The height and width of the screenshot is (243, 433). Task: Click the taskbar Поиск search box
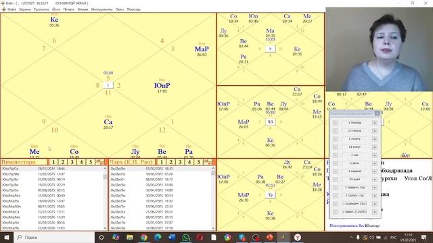click(54, 237)
